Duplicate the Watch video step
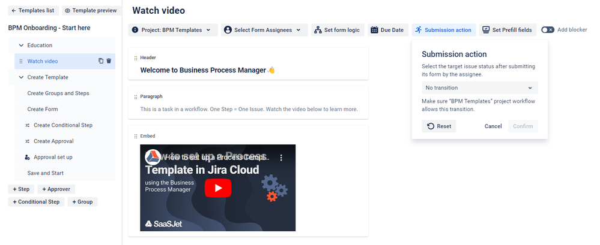This screenshot has width=600, height=245. (x=101, y=61)
